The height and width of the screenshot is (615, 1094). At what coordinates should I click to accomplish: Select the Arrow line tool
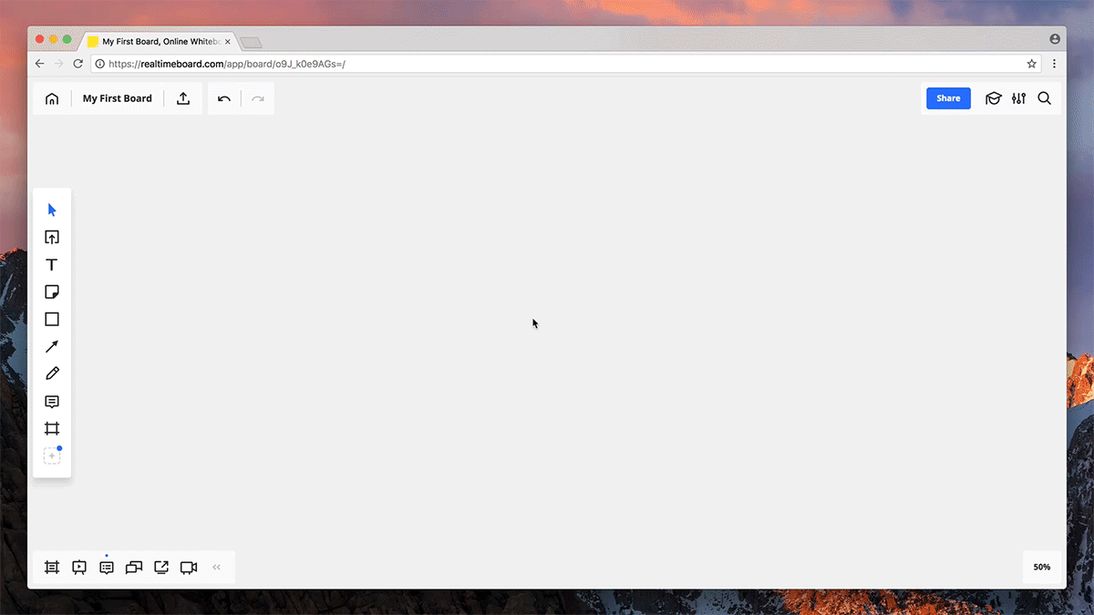52,346
